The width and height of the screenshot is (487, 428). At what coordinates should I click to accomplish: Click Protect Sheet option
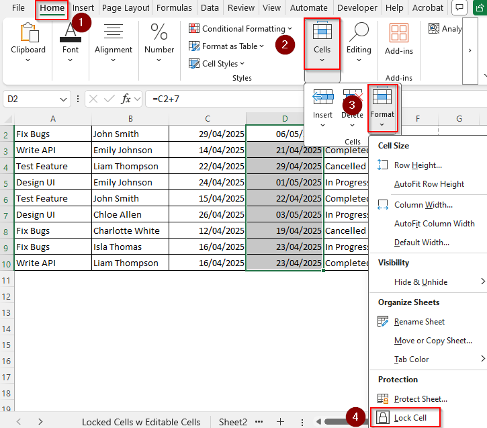pos(420,399)
